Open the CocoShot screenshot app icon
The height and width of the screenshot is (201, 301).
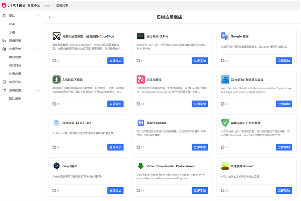[x=57, y=36]
